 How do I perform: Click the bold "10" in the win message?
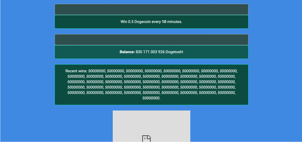[164, 22]
